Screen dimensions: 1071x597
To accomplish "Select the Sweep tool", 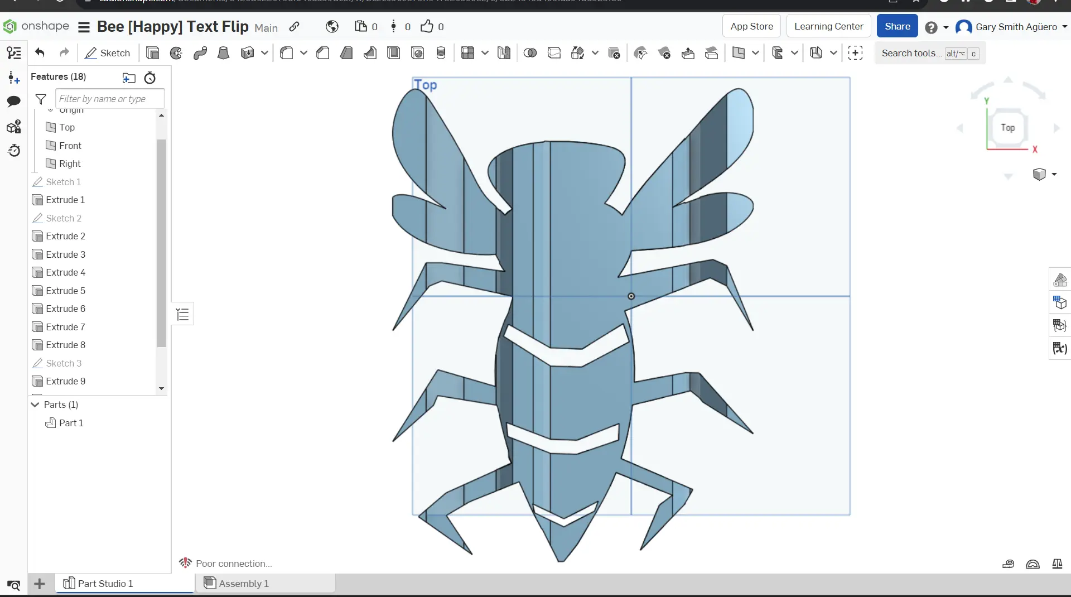I will click(x=200, y=53).
